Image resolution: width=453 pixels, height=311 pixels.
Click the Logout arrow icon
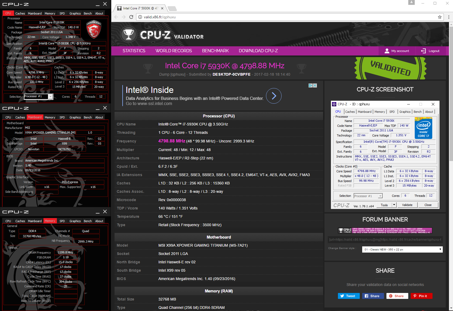(x=423, y=51)
